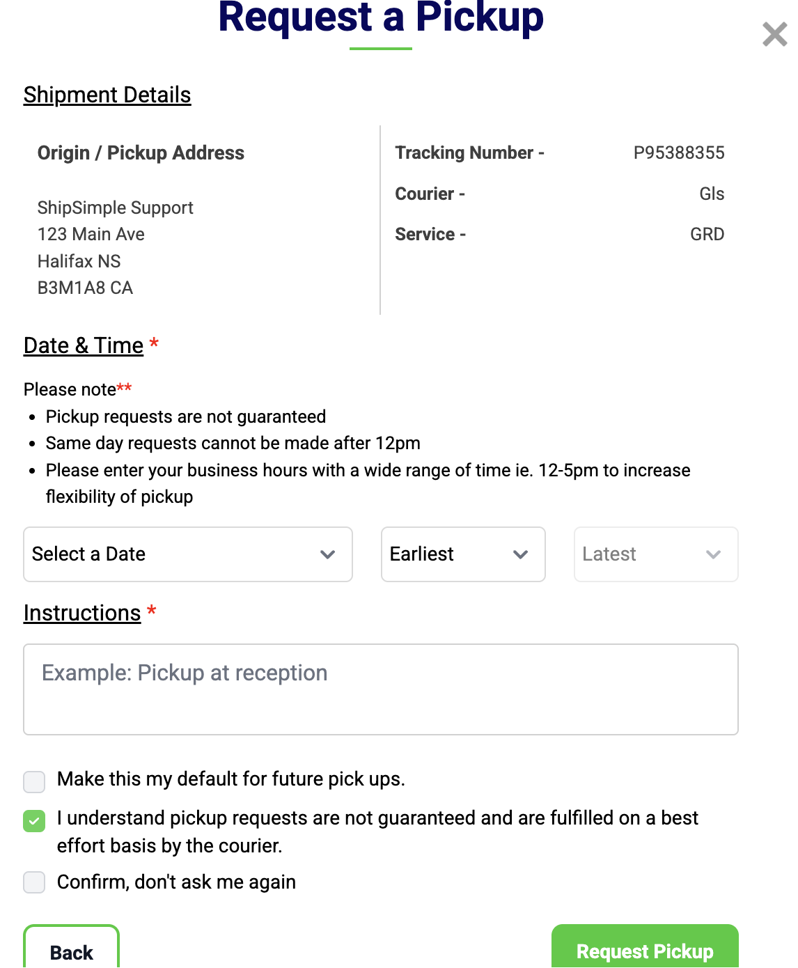Close the Request a Pickup dialog
Viewport: 798px width, 968px height.
click(774, 34)
